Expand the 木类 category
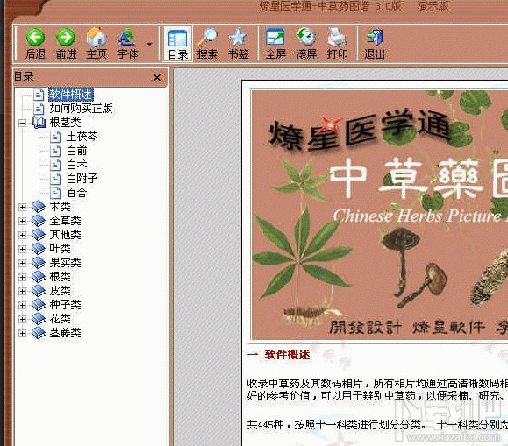Screen dimensions: 508x446 pyautogui.click(x=22, y=207)
